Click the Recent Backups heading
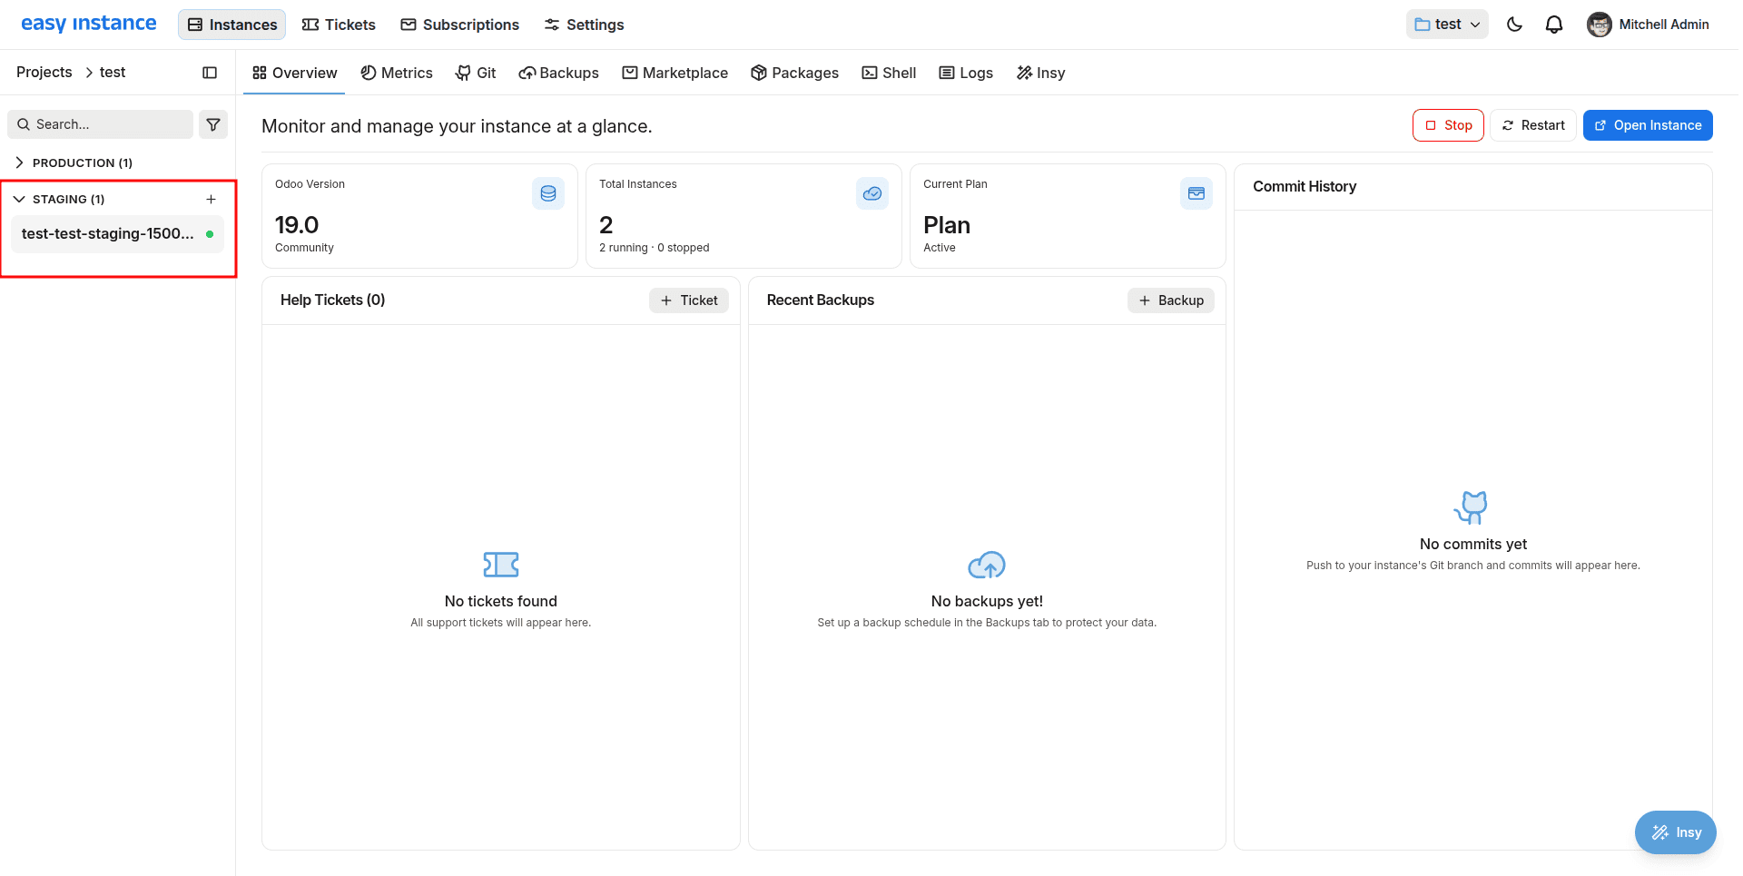The image size is (1743, 876). click(821, 300)
